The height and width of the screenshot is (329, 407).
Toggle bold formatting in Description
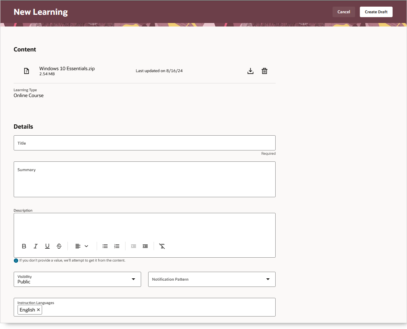24,246
